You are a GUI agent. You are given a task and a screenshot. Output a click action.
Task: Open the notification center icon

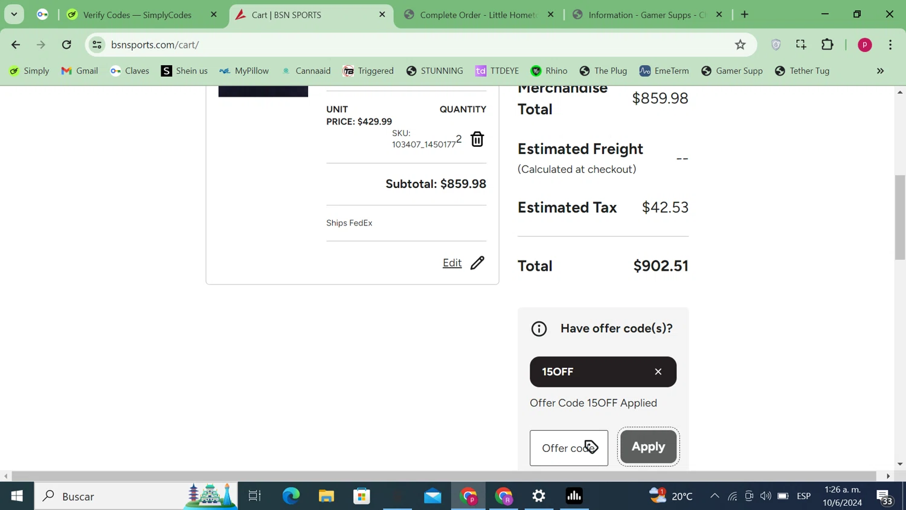(885, 497)
